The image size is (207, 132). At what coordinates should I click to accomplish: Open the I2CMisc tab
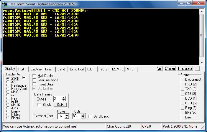pyautogui.click(x=117, y=69)
